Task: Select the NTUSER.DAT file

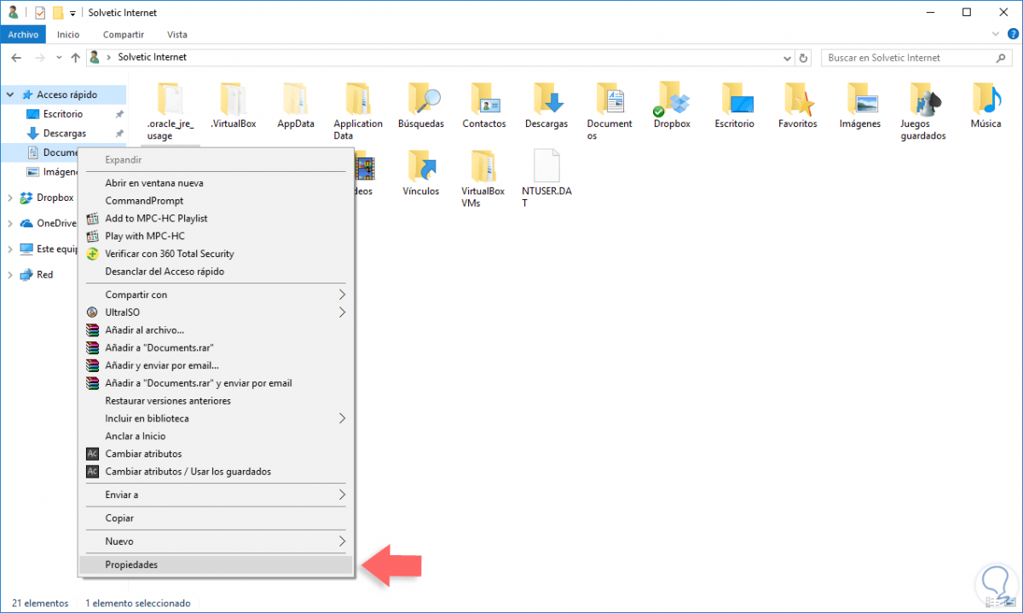Action: click(x=546, y=179)
